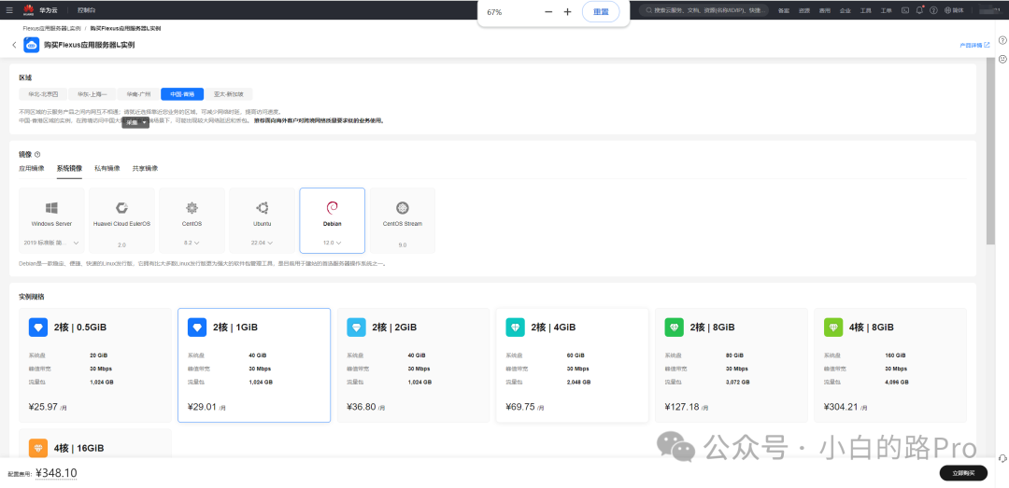Image resolution: width=1009 pixels, height=488 pixels.
Task: Click the help icon beside 镜像
Action: (37, 154)
